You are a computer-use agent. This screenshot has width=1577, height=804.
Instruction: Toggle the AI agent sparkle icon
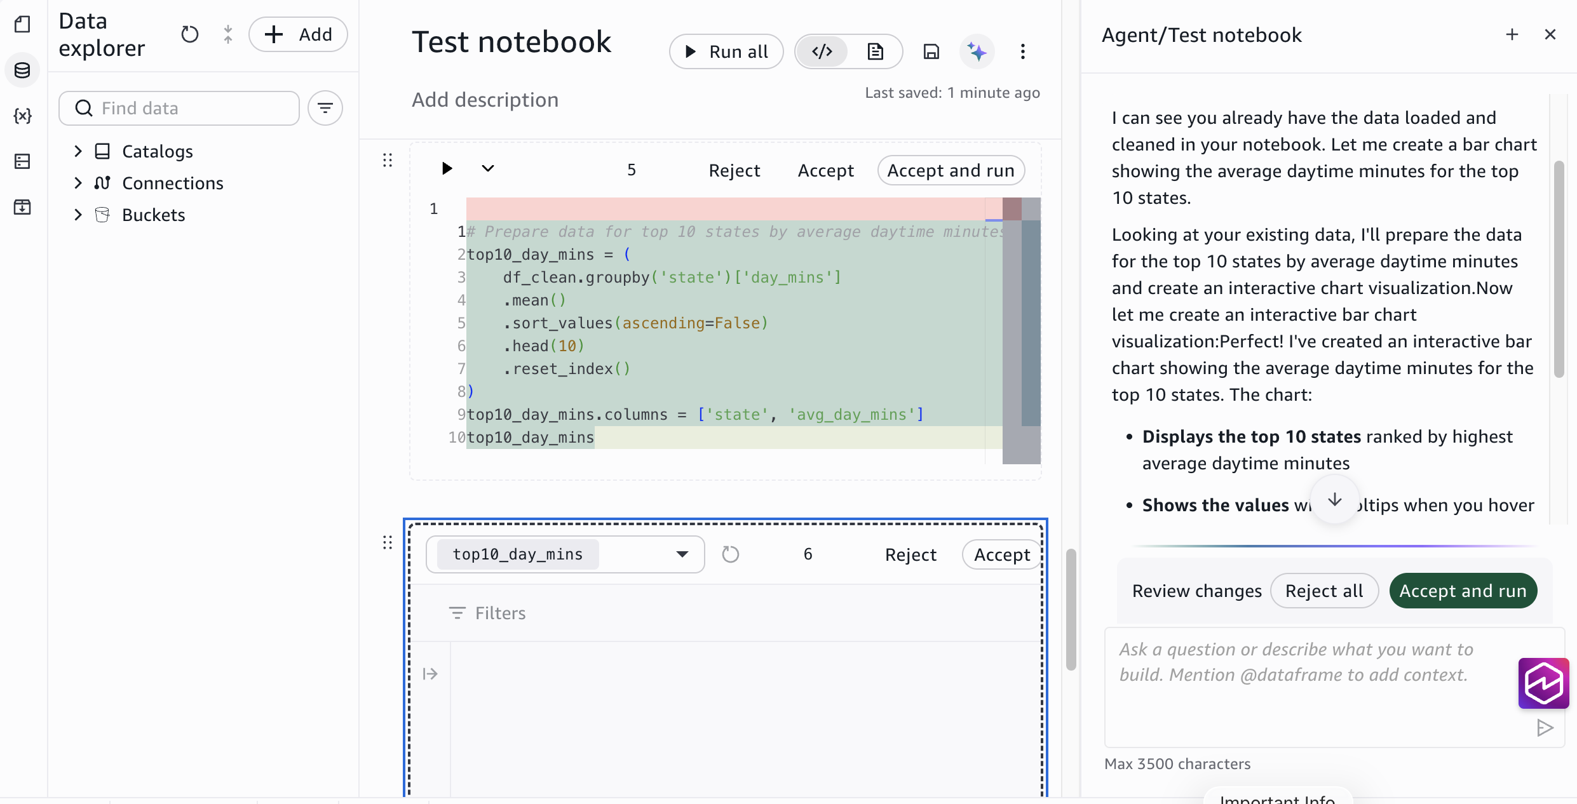click(977, 51)
